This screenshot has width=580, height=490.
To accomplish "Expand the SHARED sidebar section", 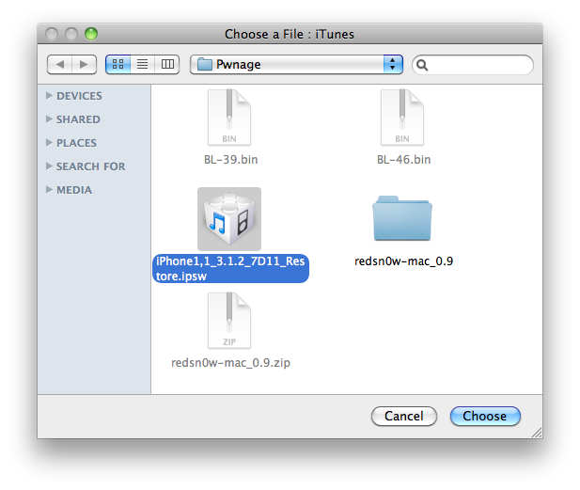I will pos(49,119).
